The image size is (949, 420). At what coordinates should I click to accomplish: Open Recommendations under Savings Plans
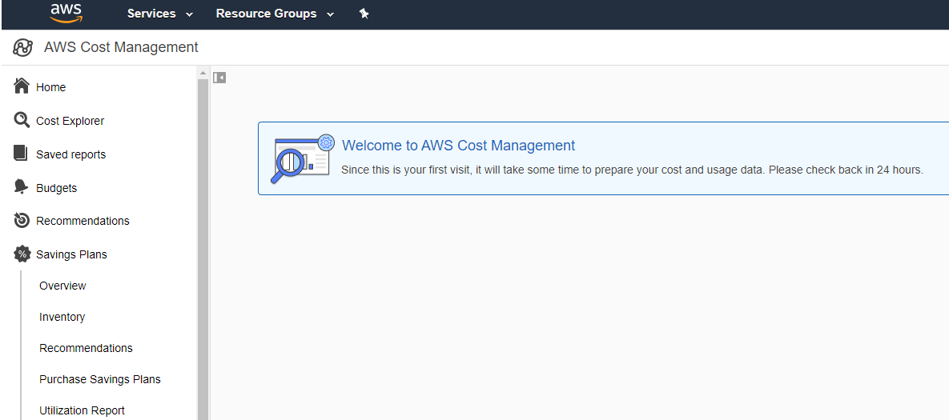tap(86, 348)
